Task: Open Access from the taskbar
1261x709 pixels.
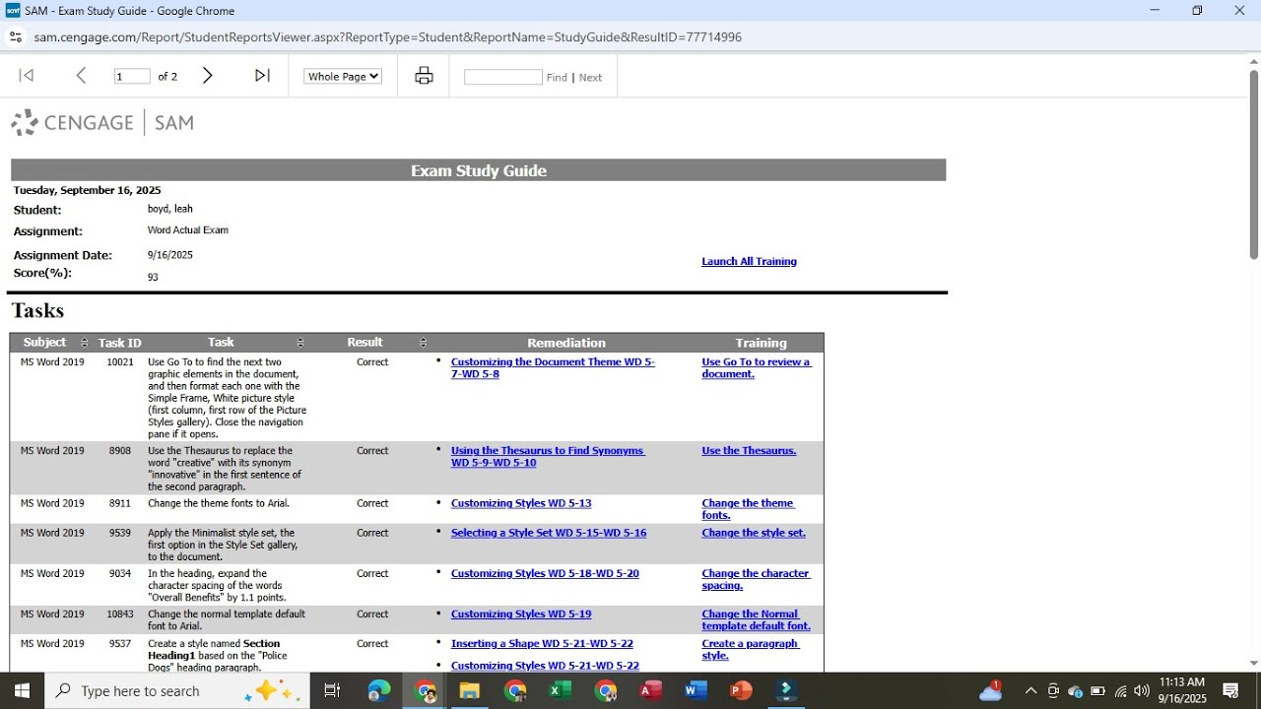Action: click(650, 690)
